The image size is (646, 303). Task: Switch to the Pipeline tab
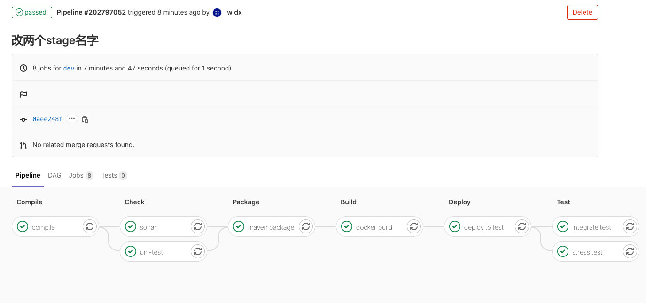[28, 175]
